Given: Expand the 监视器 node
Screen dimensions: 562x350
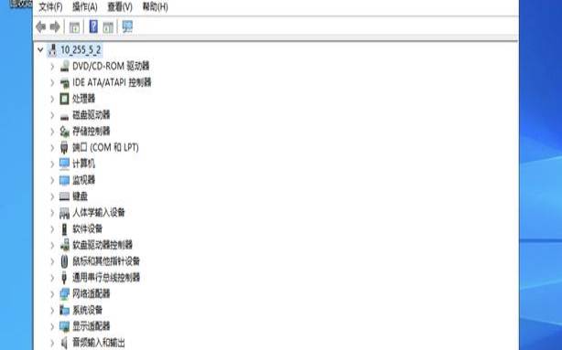Looking at the screenshot, I should click(x=52, y=180).
